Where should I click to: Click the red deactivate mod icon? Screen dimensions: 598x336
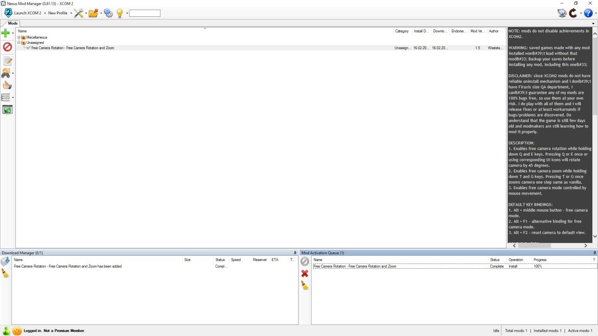click(x=7, y=47)
